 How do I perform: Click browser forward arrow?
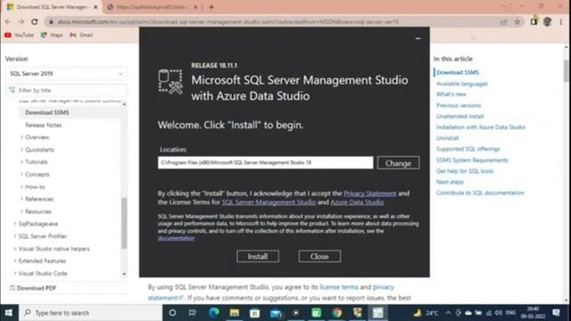coord(21,21)
